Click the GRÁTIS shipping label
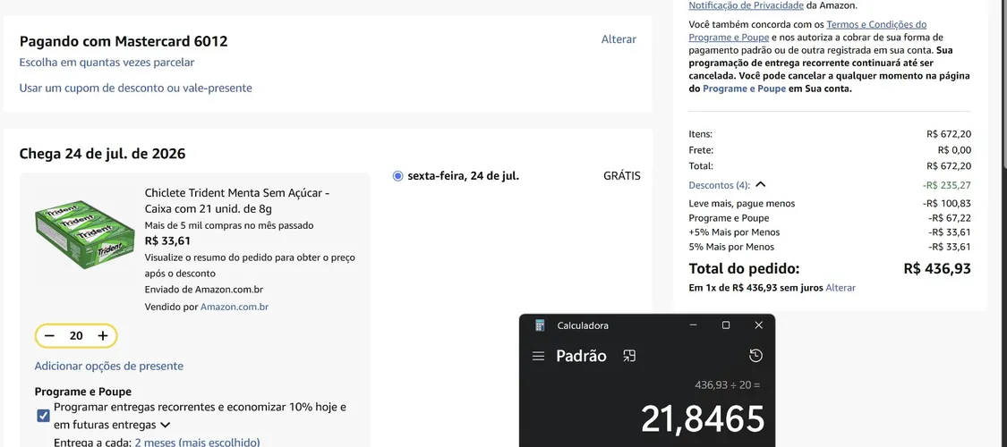Viewport: 1007px width, 447px height. [622, 176]
